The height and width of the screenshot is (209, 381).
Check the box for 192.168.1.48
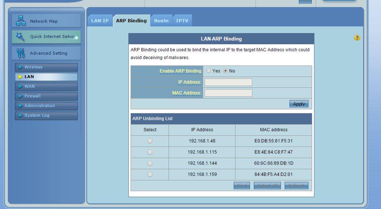[150, 141]
